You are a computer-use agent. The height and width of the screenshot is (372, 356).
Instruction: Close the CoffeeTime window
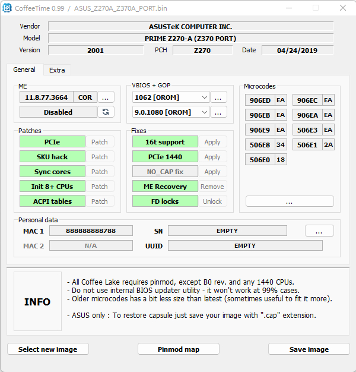[x=343, y=8]
